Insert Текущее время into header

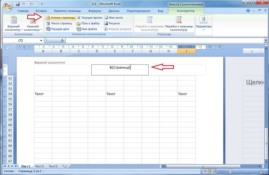pos(90,18)
